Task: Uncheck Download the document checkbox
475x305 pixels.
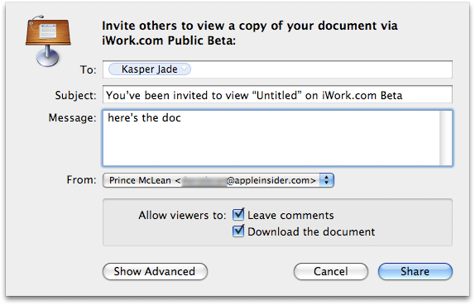Action: [238, 231]
